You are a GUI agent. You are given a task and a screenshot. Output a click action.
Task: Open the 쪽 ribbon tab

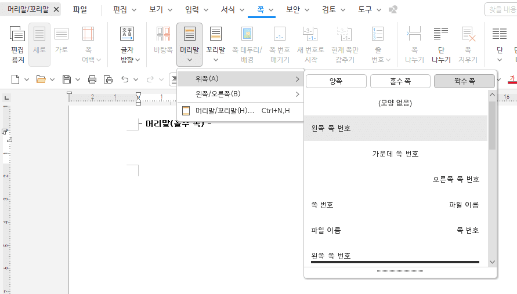pyautogui.click(x=262, y=9)
